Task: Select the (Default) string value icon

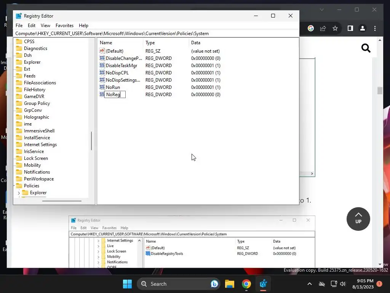Action: pos(102,51)
